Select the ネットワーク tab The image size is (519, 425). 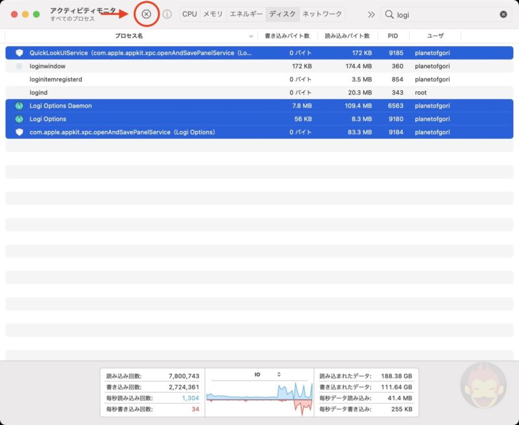click(322, 14)
